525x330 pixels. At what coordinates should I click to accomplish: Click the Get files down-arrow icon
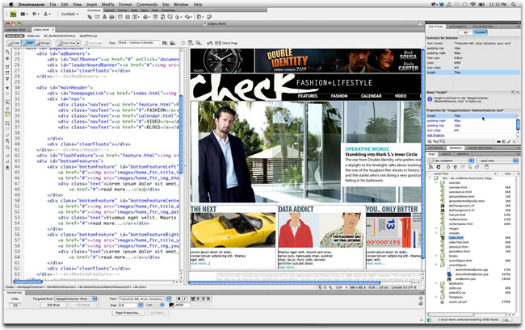pyautogui.click(x=448, y=167)
